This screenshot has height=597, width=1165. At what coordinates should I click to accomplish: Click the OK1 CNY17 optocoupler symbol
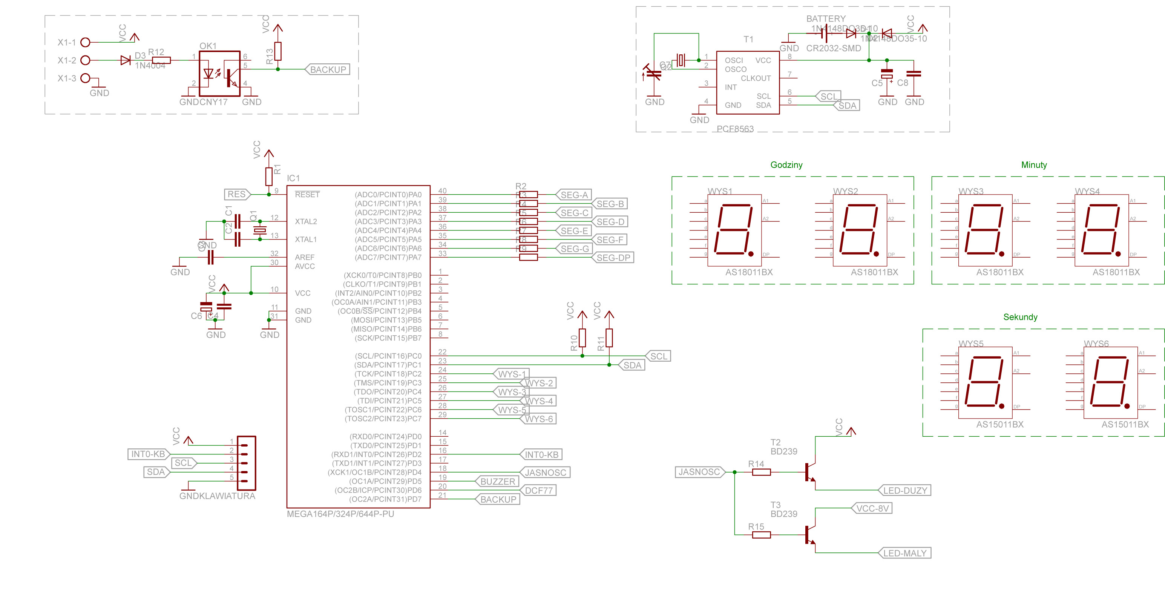[220, 73]
